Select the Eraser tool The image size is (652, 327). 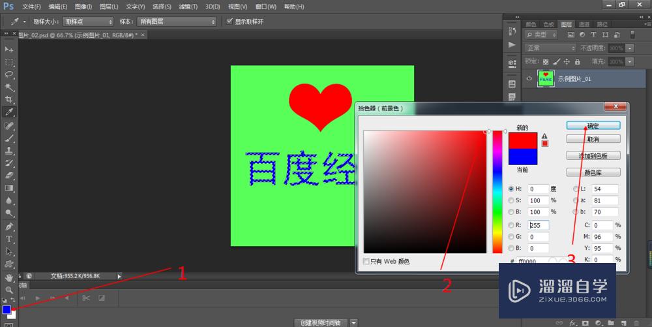tap(8, 176)
